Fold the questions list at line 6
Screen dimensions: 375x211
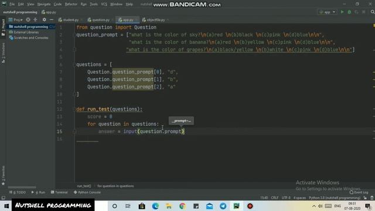point(74,64)
